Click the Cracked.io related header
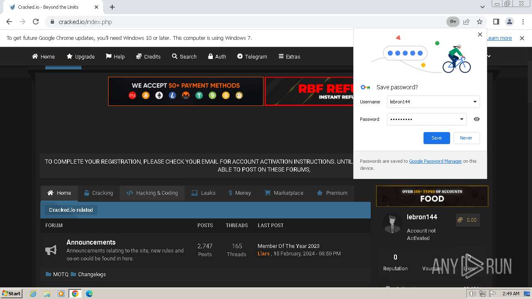This screenshot has height=299, width=532. [x=71, y=210]
